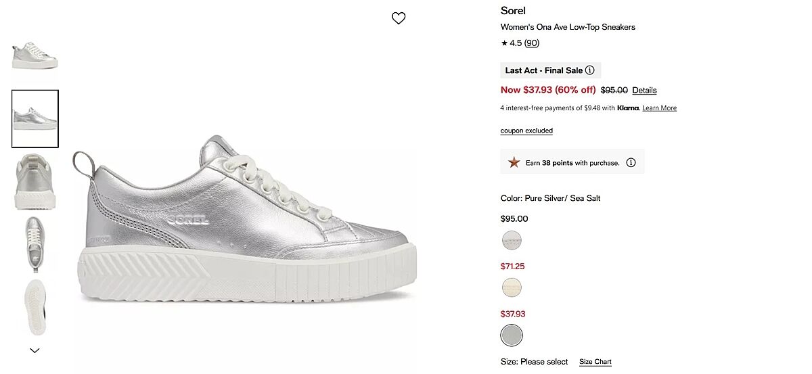
Task: Click the coupon excluded link
Action: click(526, 131)
